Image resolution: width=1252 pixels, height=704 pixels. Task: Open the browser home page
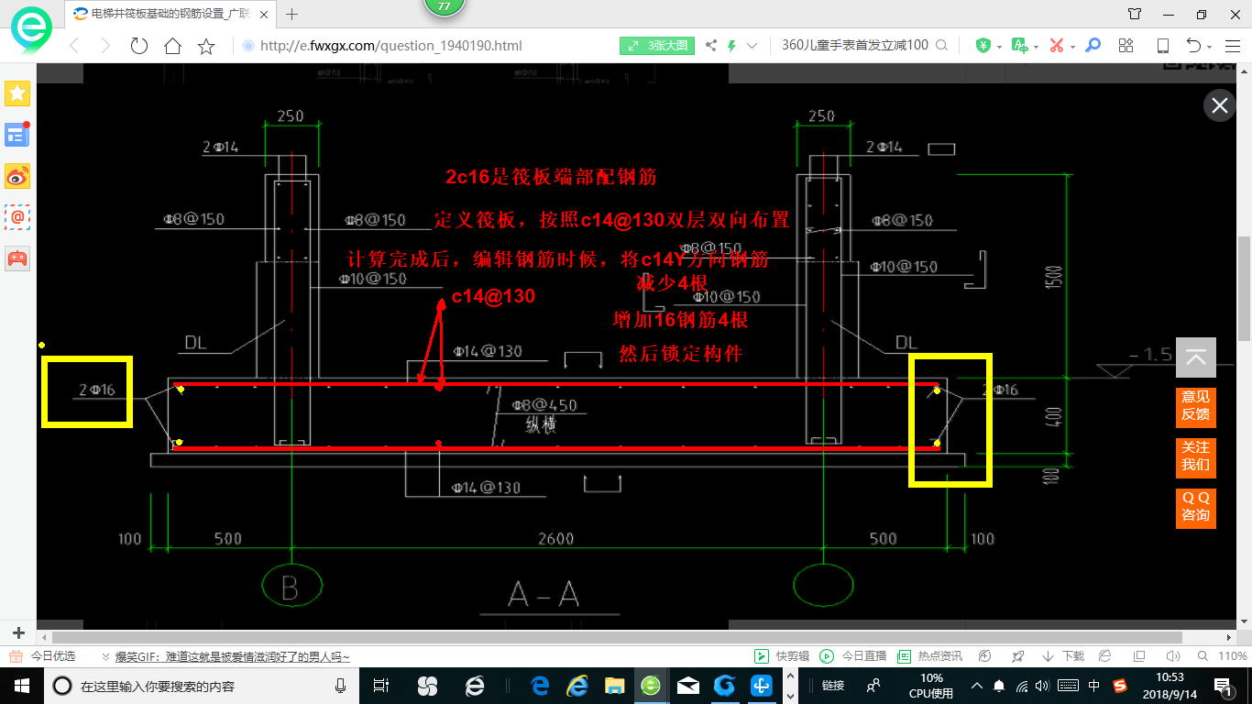point(172,46)
